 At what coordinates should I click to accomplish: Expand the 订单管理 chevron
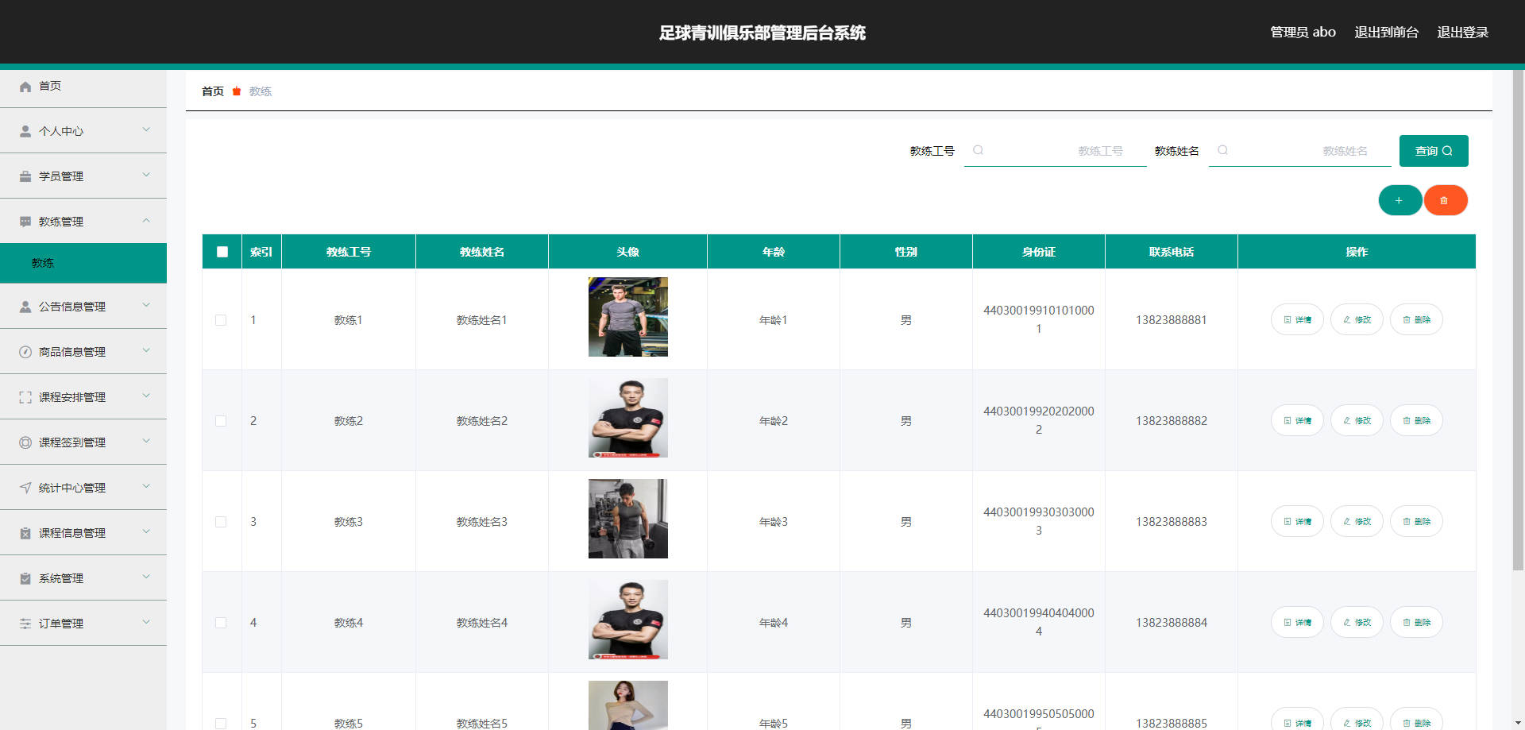146,622
